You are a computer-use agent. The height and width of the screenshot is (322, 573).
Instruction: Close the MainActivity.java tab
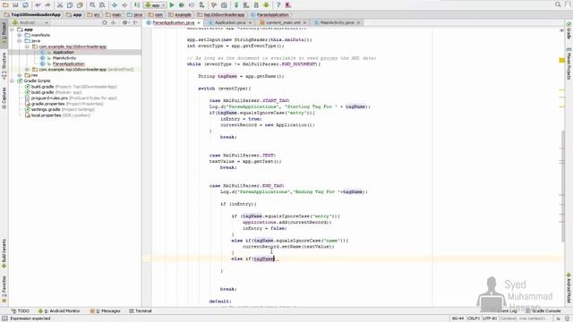pos(358,22)
